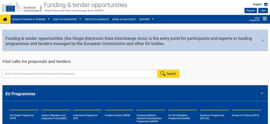270x124 pixels.
Task: Click the European Commission logo
Action: click(21, 7)
